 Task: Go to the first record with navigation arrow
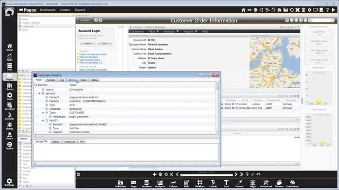pos(172,174)
